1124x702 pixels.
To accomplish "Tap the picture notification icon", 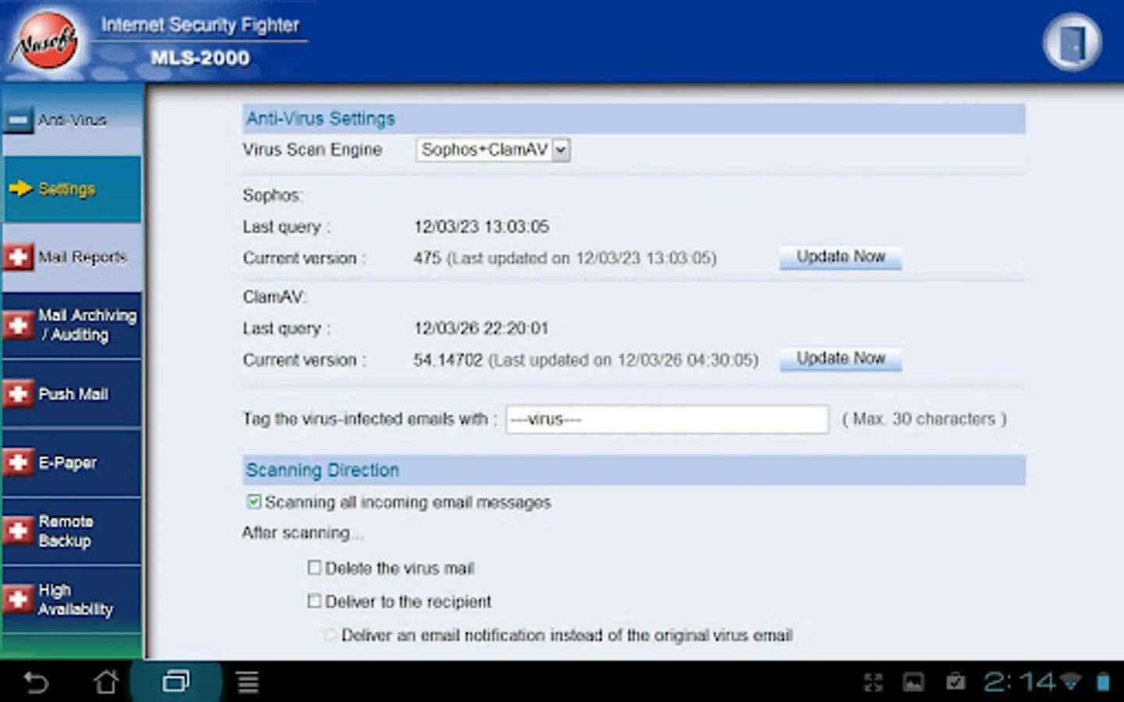I will point(913,683).
